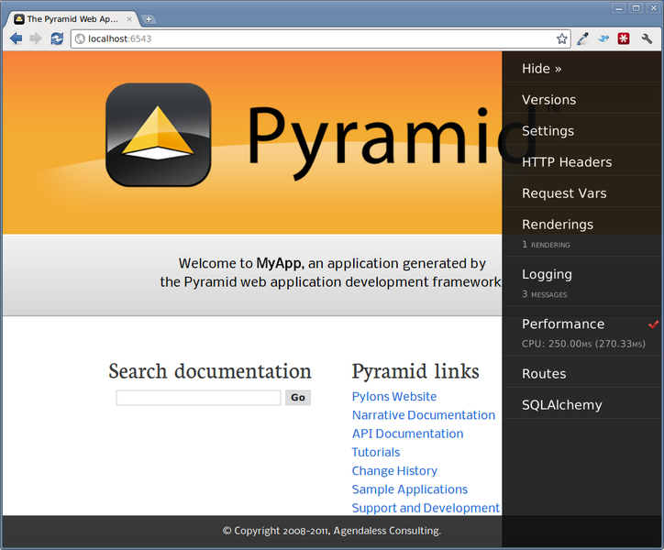Click the Pyramid tab favicon

pos(19,19)
